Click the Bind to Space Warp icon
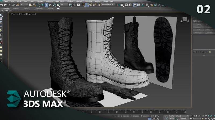215x120 pixels. (17, 5)
